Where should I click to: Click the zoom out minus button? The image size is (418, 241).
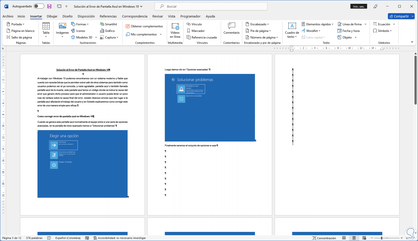(372, 238)
